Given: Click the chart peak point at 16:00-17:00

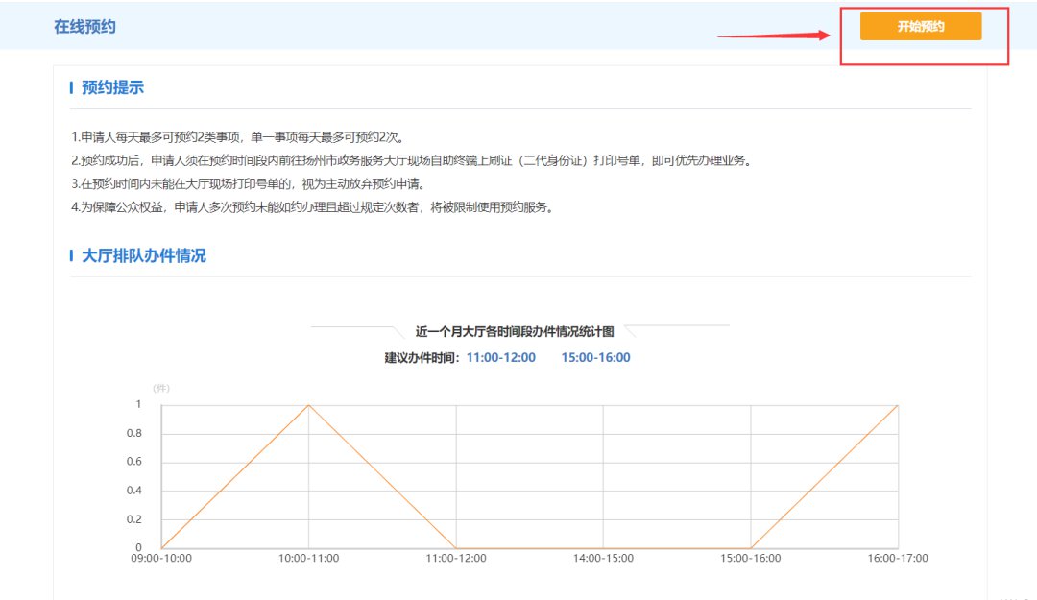Looking at the screenshot, I should (898, 405).
